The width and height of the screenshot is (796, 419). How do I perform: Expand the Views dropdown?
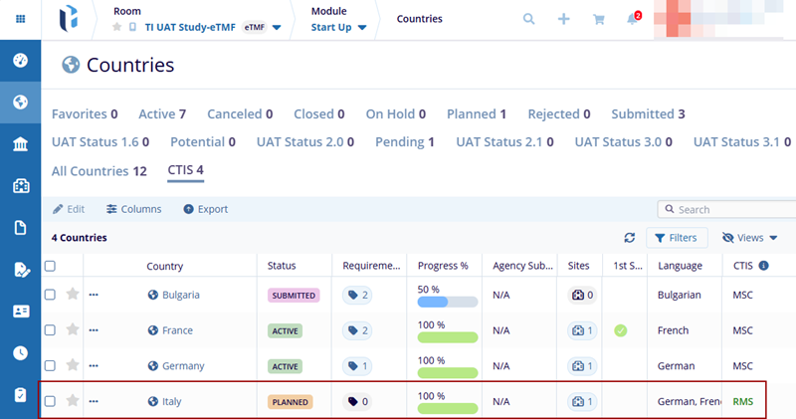749,238
